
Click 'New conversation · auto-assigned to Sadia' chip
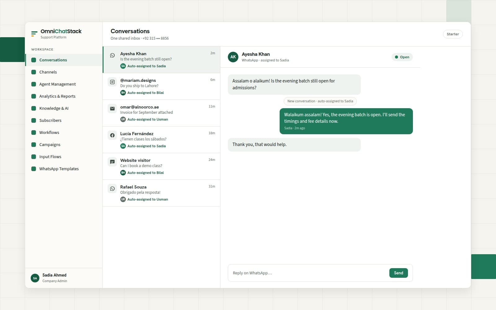[x=320, y=101]
